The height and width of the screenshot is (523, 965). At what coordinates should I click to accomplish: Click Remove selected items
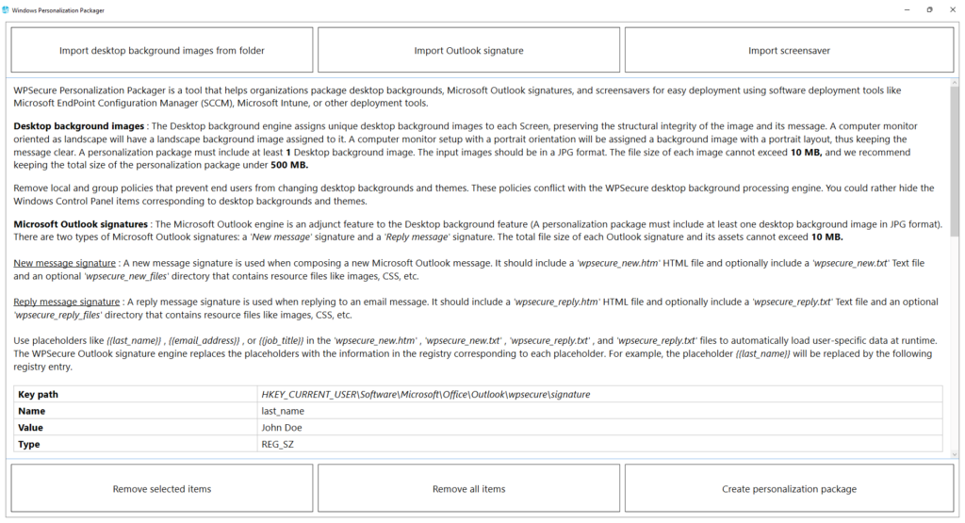[x=162, y=488]
